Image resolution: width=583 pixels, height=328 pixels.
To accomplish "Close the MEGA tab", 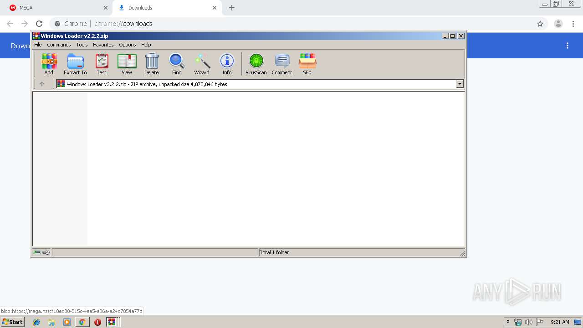I will (106, 8).
